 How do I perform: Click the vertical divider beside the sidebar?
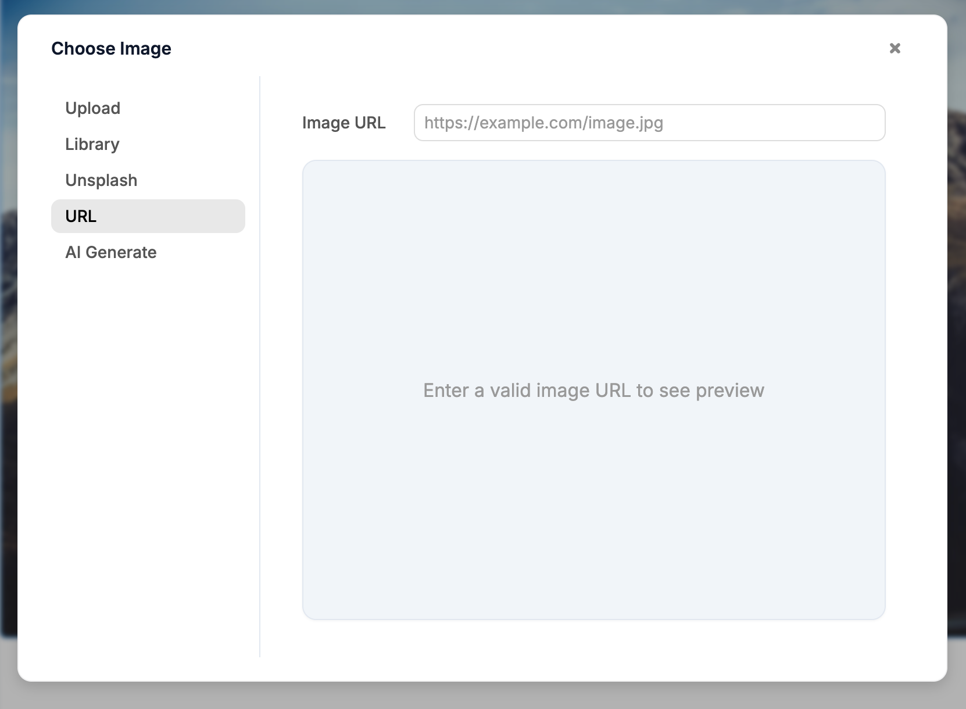260,366
